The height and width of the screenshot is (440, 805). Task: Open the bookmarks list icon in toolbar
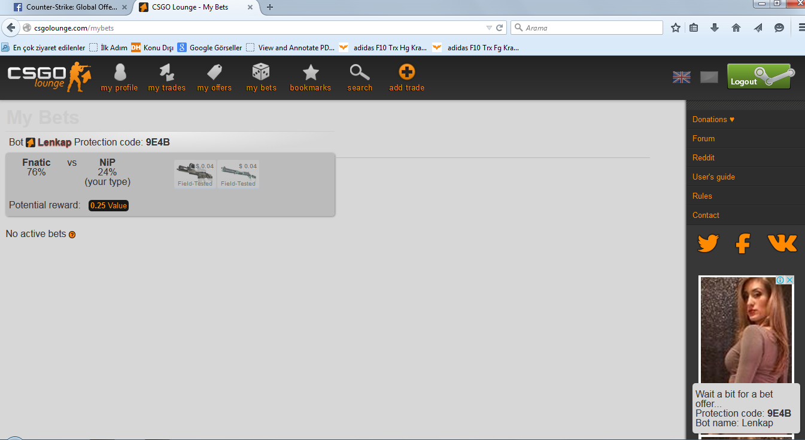(694, 28)
